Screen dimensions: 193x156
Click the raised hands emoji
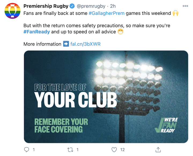(176, 13)
